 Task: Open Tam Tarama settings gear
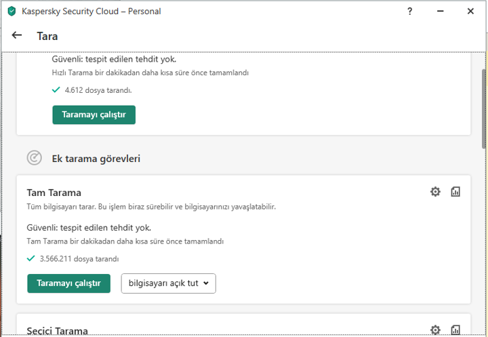(x=435, y=192)
